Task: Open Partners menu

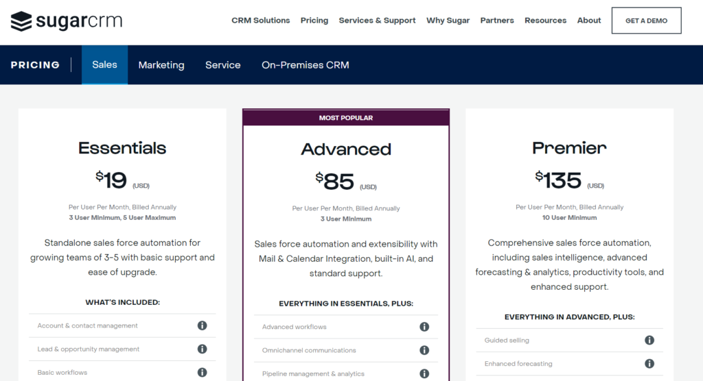Action: click(497, 21)
